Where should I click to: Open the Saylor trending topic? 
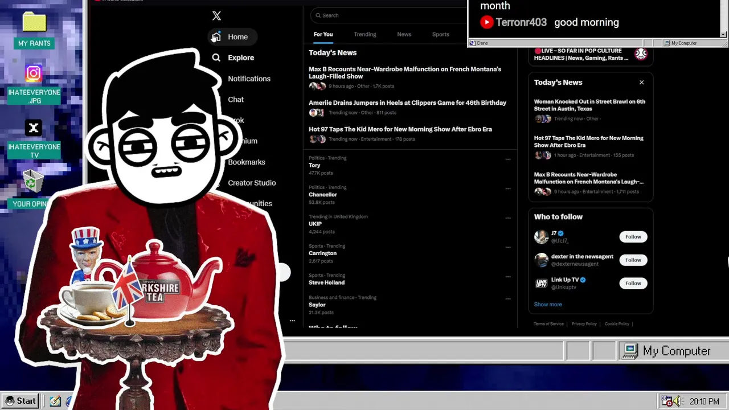click(317, 305)
